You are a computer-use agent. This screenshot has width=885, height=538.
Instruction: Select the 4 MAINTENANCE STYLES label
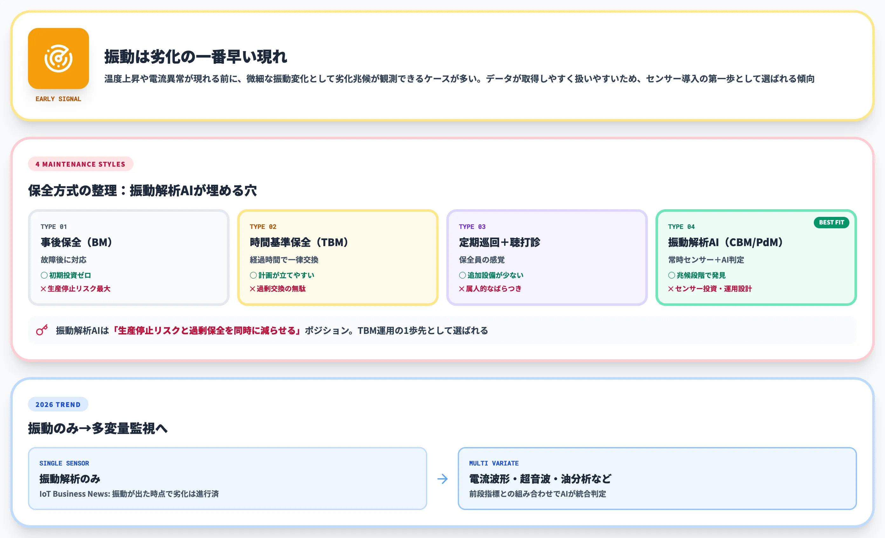[x=80, y=164]
